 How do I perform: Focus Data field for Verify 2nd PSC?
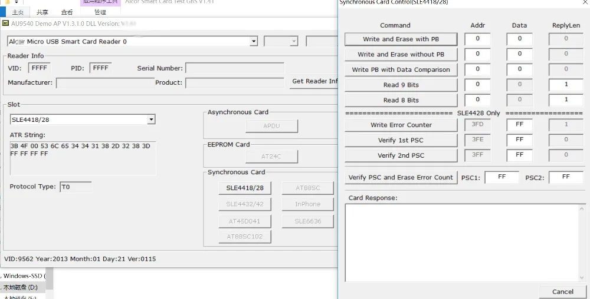[519, 156]
